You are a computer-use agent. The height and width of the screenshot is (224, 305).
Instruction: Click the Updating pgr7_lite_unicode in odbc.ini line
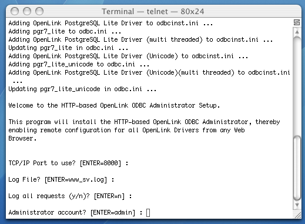pos(82,89)
